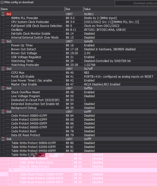Click the value 0x38c1

pos(89,14)
